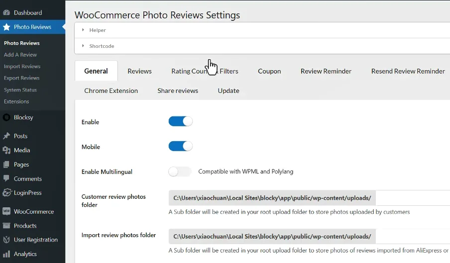Screen dimensions: 450x263
Task: Turn off the Enable switch
Action: (x=180, y=121)
